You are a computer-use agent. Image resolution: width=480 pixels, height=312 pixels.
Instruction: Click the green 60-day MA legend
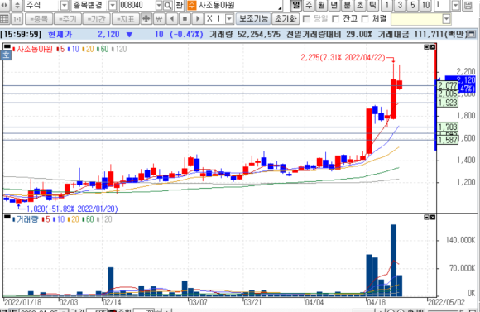click(x=103, y=49)
